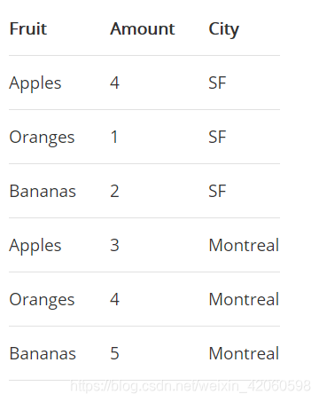
Task: Select the Apples cell in the Montreal row
Action: click(35, 246)
